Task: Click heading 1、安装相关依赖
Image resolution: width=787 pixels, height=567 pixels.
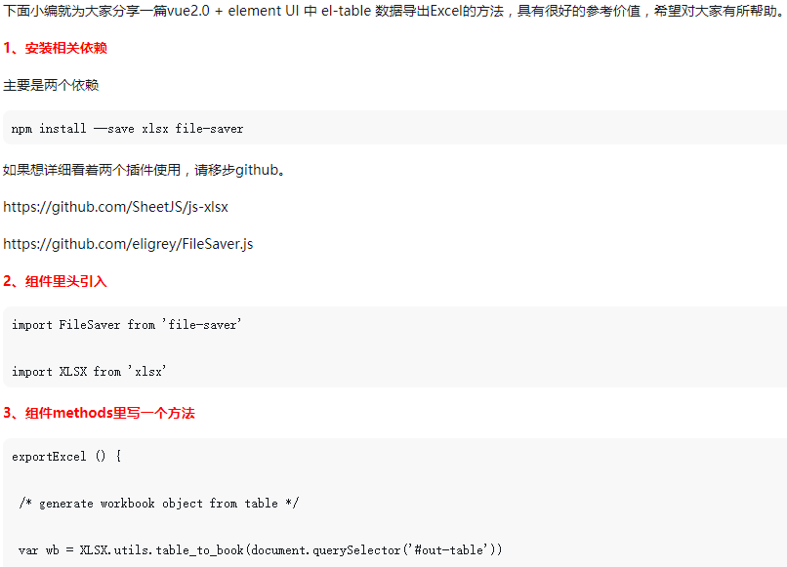Action: [x=56, y=48]
